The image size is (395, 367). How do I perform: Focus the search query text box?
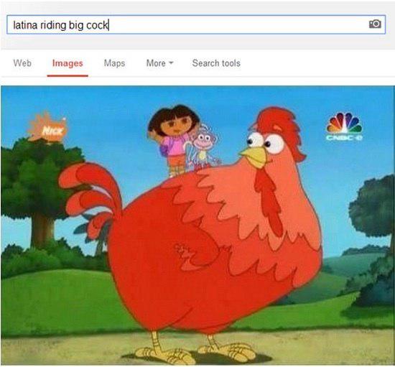point(196,24)
